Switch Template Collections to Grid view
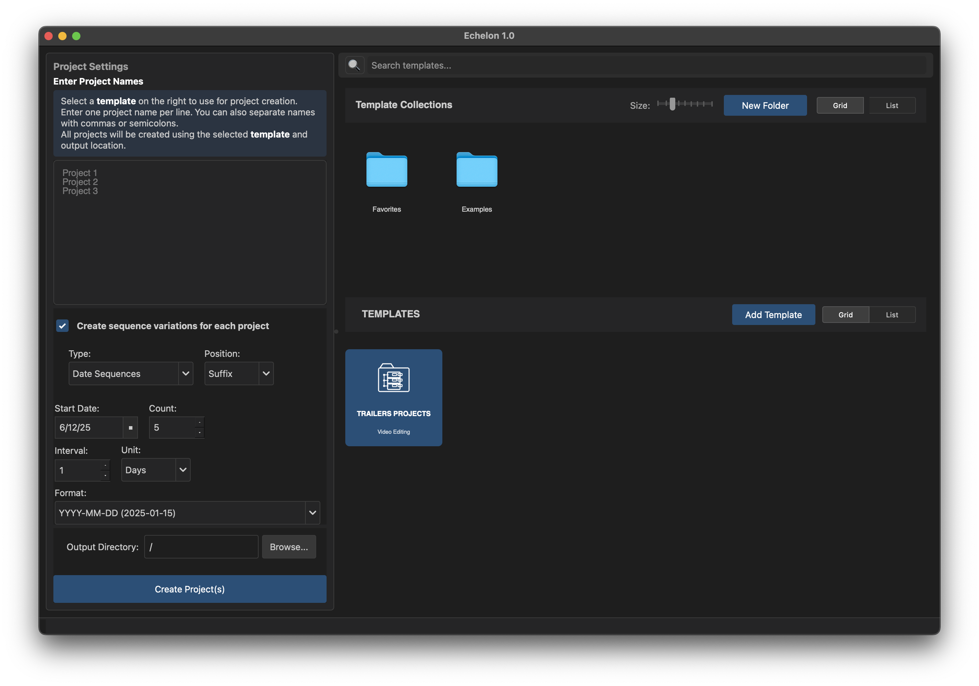979x686 pixels. pos(840,106)
